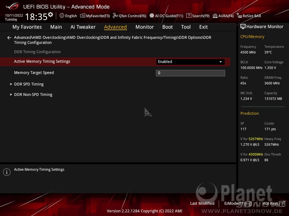
Task: Click the ReSize BAR icon
Action: click(239, 16)
